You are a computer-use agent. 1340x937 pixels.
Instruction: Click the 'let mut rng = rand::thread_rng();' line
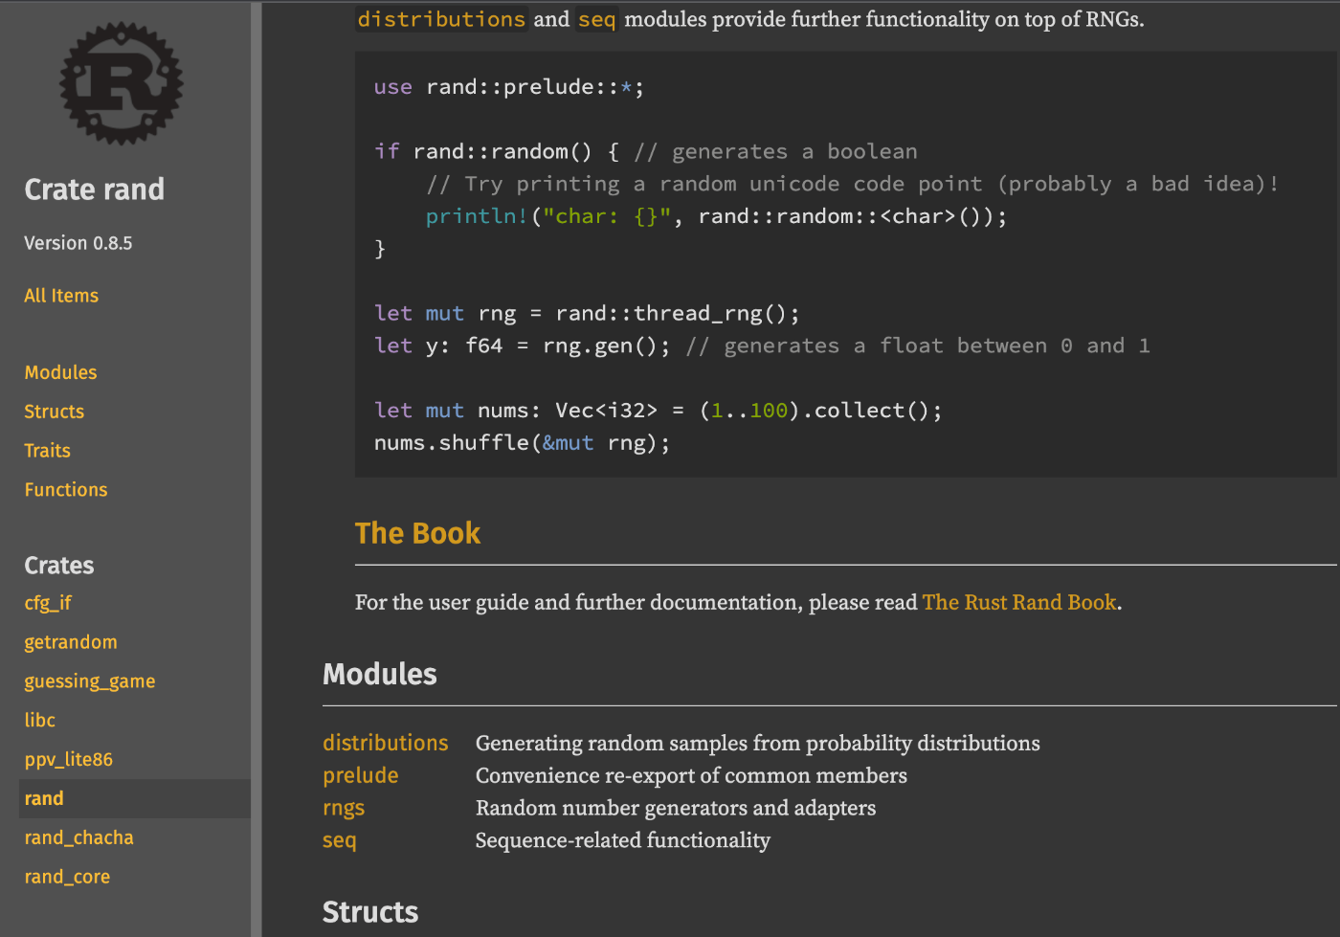[587, 313]
